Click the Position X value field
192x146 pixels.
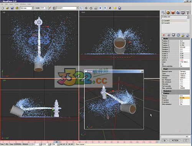184,41
